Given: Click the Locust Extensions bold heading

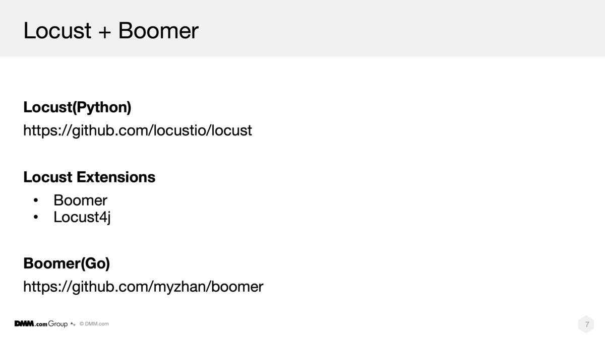Looking at the screenshot, I should pyautogui.click(x=89, y=177).
